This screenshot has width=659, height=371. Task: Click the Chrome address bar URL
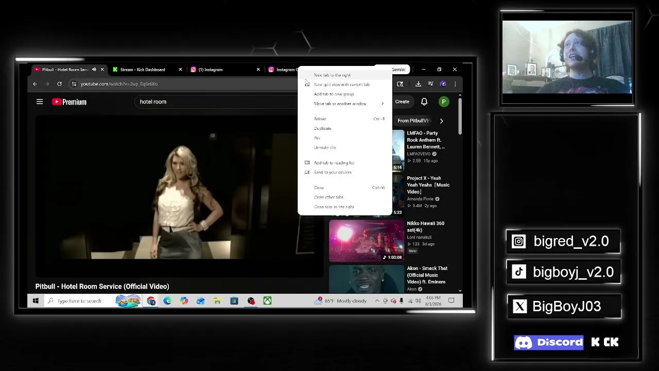click(119, 84)
